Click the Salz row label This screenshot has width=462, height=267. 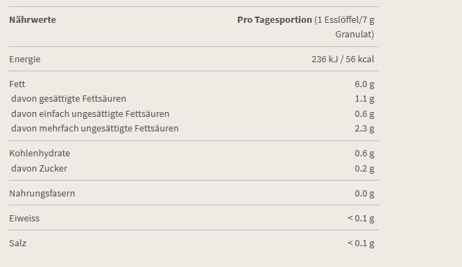pyautogui.click(x=17, y=243)
